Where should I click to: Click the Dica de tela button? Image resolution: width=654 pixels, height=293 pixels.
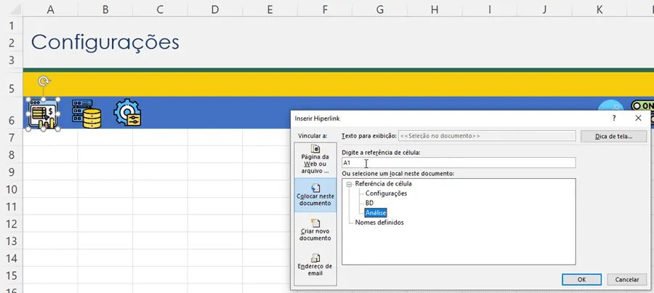click(x=613, y=137)
